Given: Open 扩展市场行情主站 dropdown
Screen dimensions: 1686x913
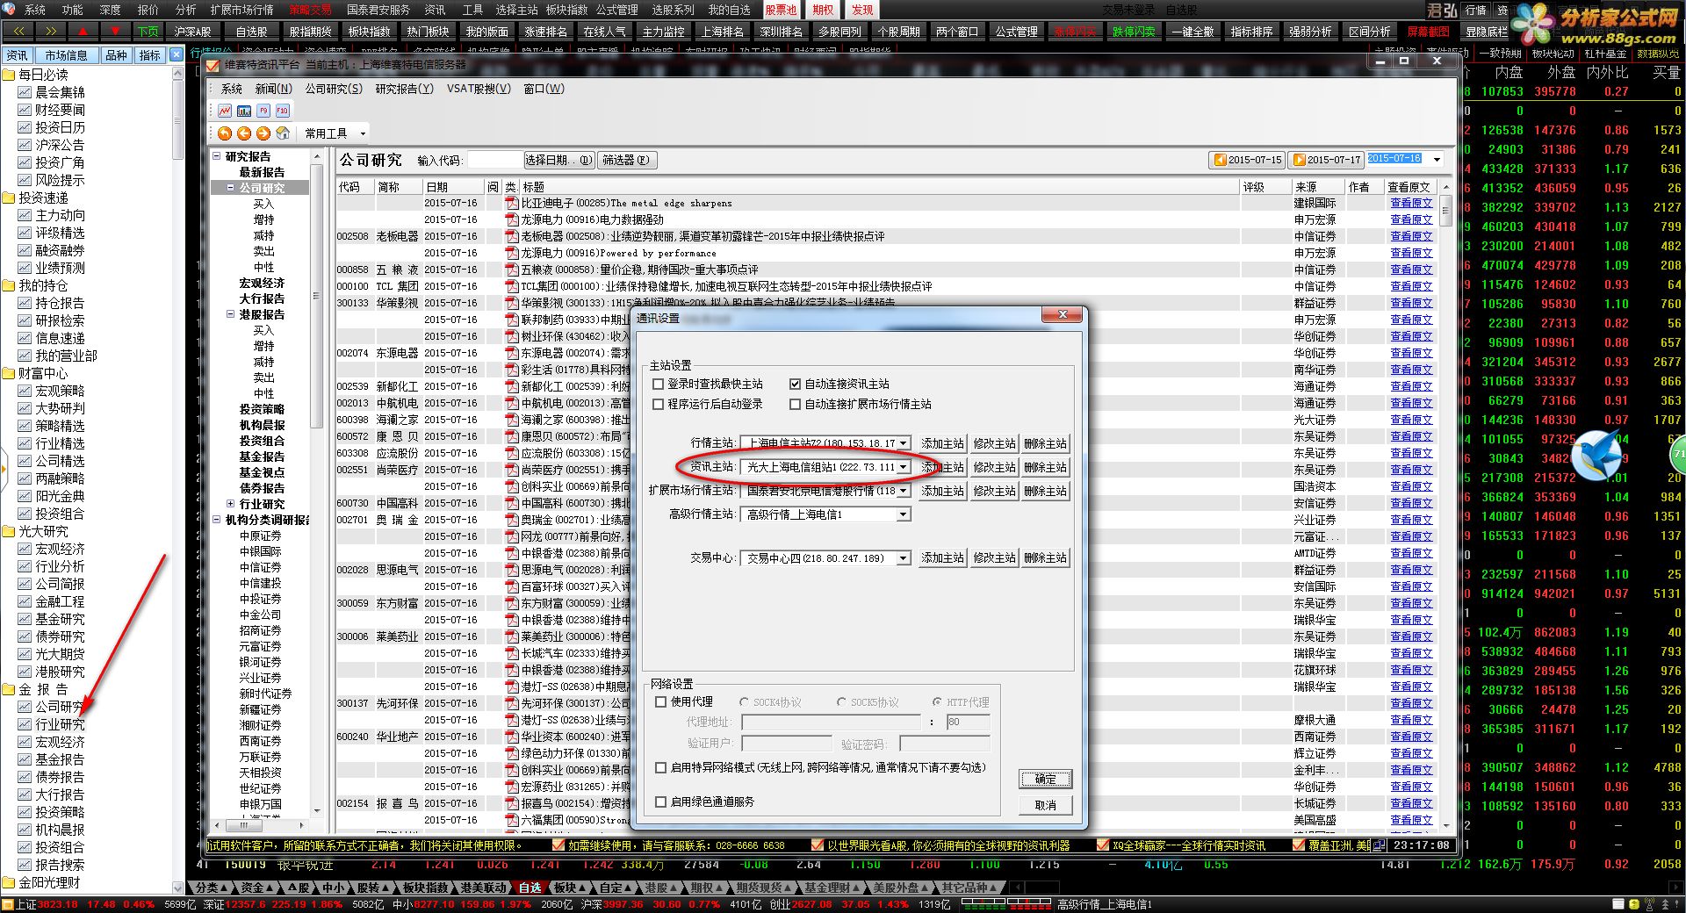Looking at the screenshot, I should [x=904, y=491].
